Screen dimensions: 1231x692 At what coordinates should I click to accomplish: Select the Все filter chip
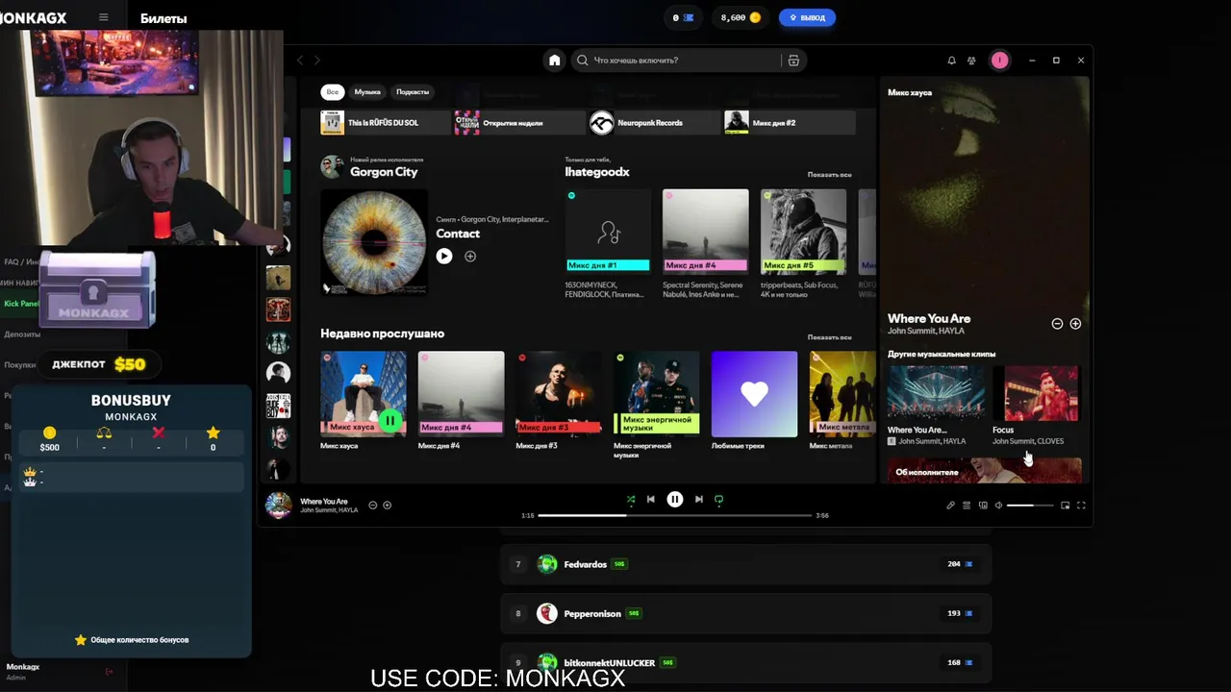(332, 92)
